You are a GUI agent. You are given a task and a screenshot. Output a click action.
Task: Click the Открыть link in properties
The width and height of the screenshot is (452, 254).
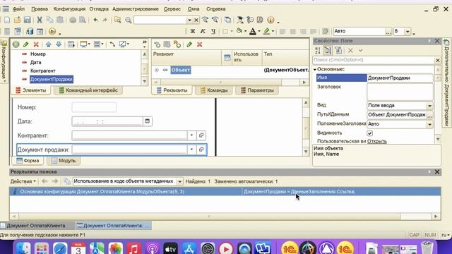tap(376, 141)
